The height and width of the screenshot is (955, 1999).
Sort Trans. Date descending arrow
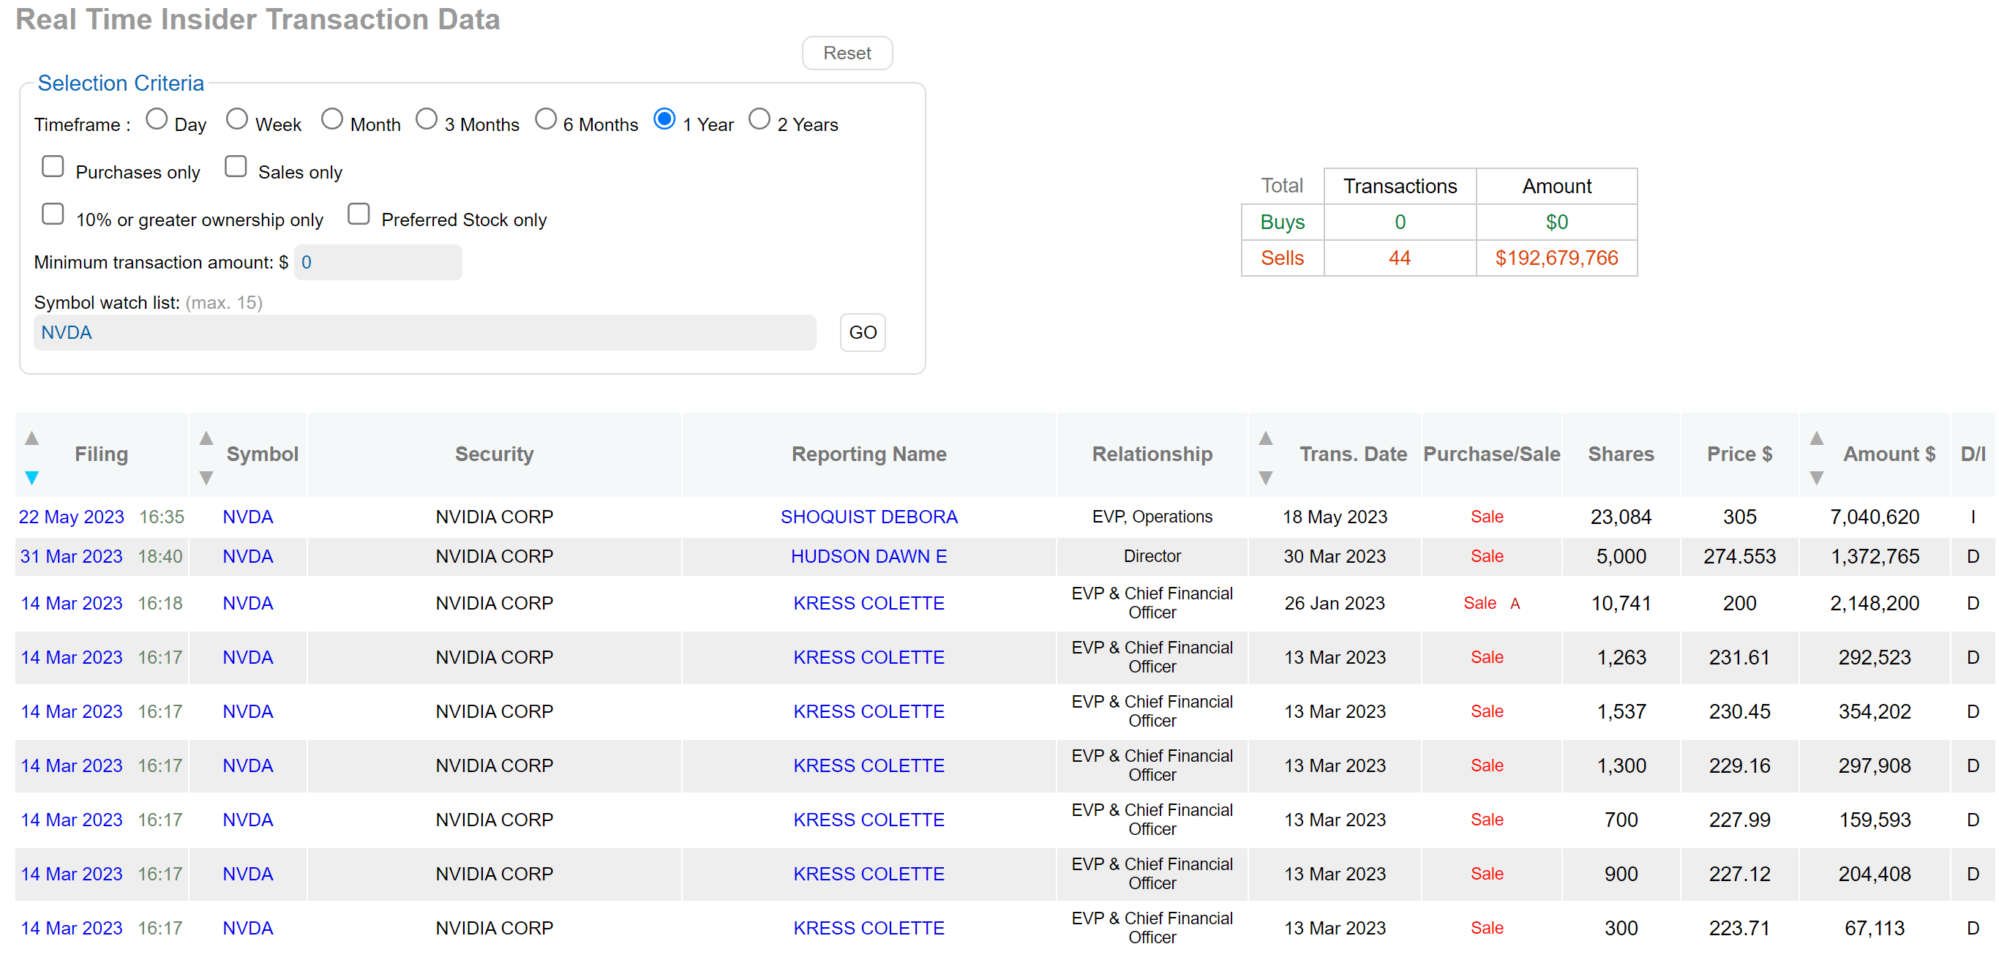coord(1266,477)
